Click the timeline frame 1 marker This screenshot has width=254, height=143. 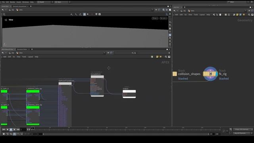(33, 128)
